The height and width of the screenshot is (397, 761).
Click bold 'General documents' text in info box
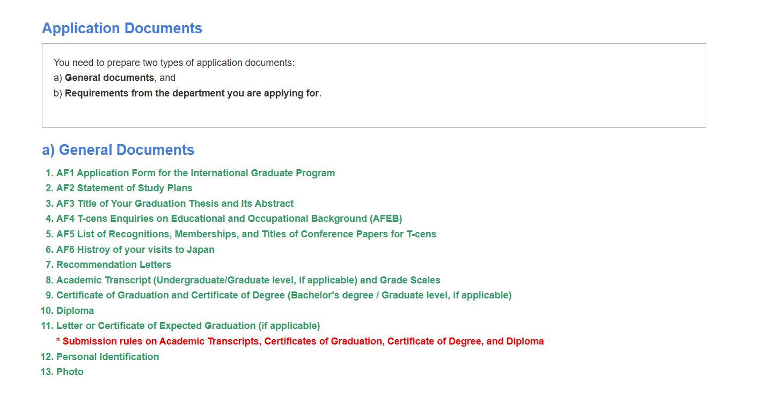pos(109,78)
